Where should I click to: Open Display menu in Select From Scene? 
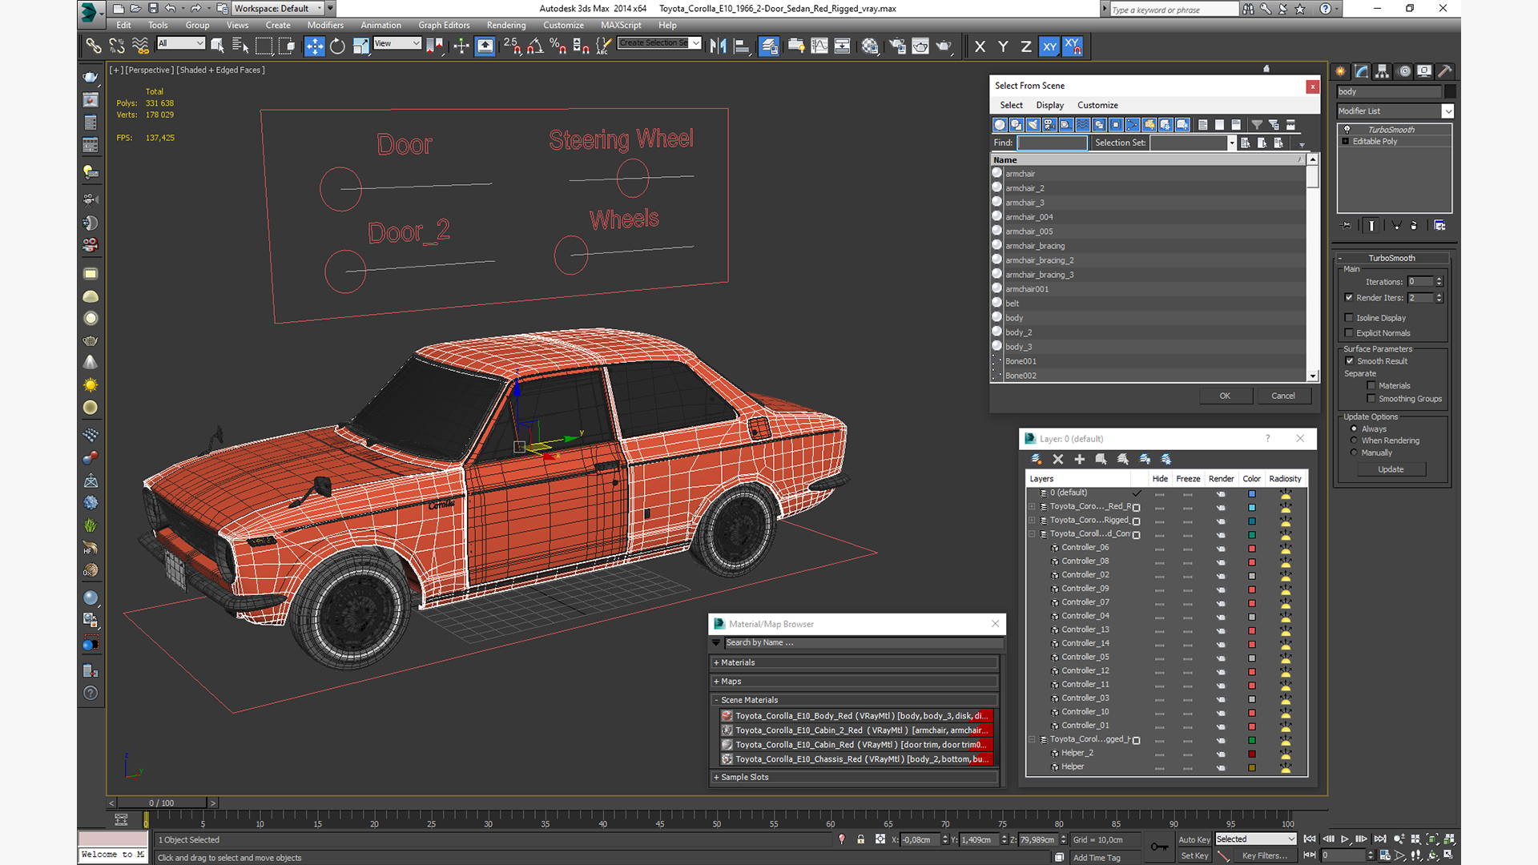click(1049, 105)
